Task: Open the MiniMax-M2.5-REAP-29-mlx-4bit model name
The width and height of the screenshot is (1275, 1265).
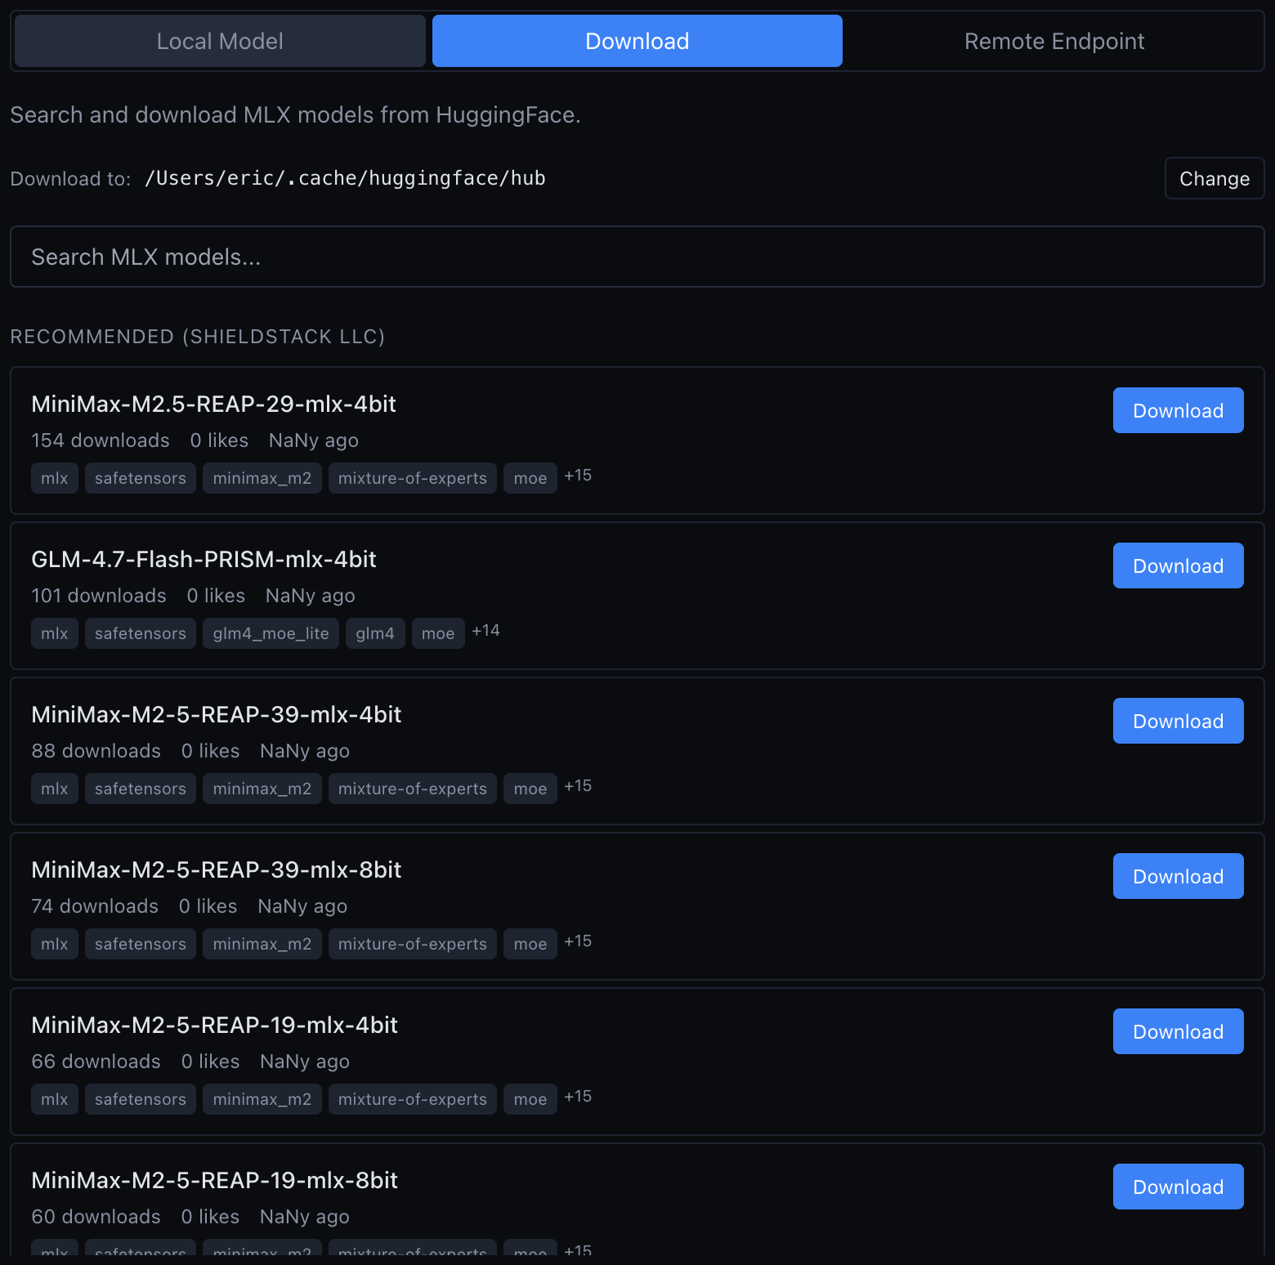Action: click(213, 405)
